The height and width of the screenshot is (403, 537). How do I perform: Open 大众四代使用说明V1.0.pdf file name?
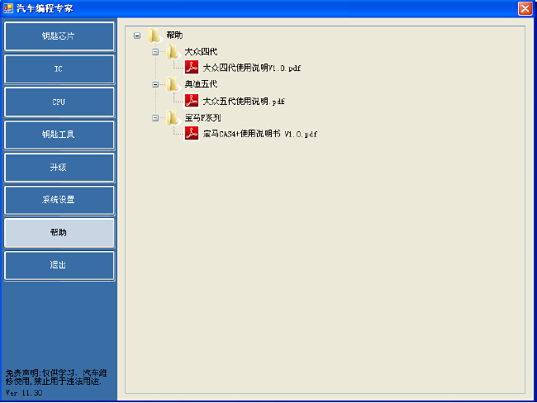pos(252,68)
